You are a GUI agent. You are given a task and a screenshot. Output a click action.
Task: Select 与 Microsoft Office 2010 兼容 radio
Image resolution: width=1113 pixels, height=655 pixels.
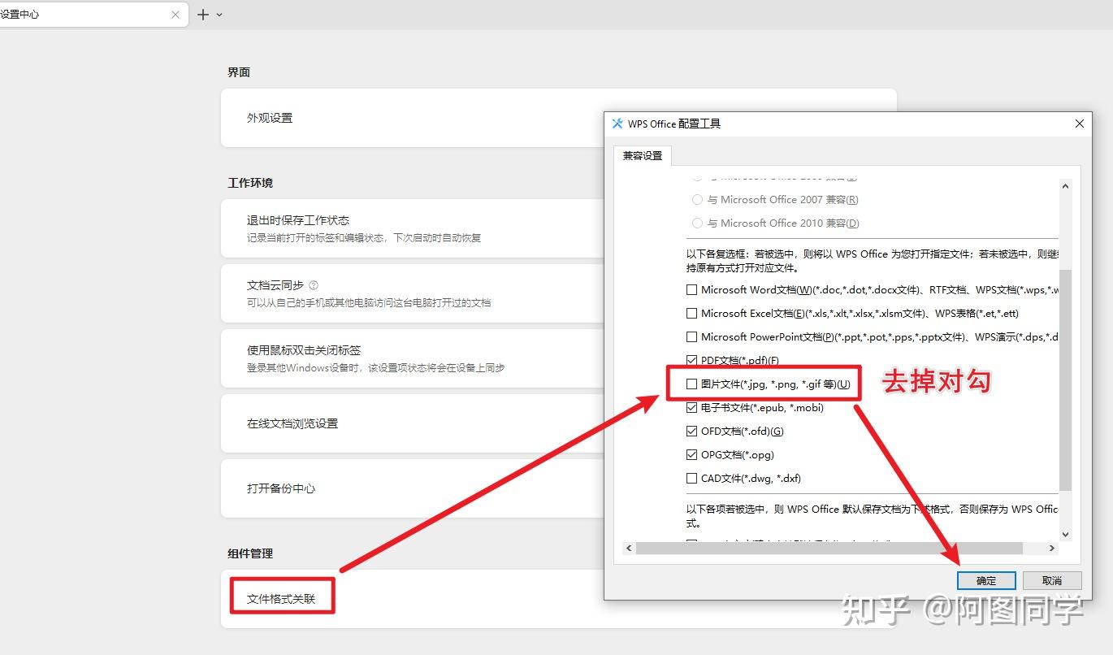pos(697,223)
